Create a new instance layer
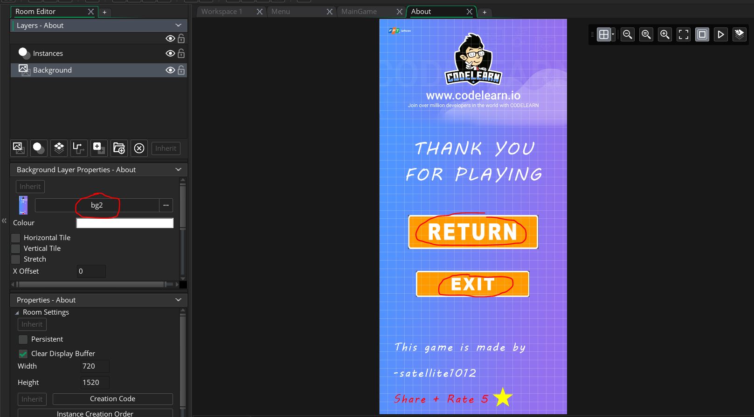Image resolution: width=754 pixels, height=417 pixels. (x=39, y=148)
